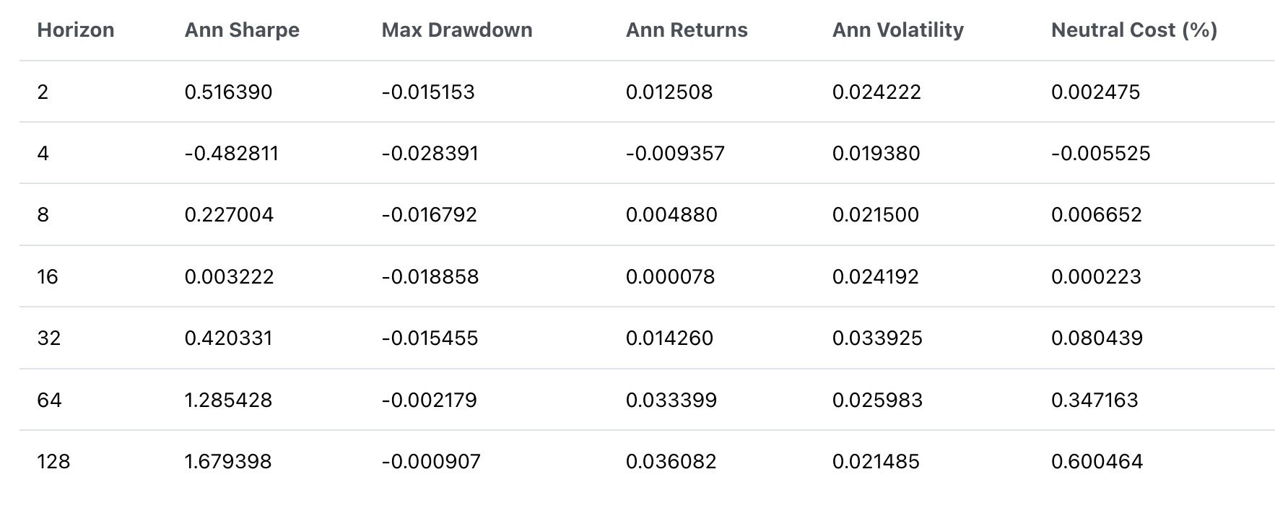Viewport: 1275px width, 508px height.
Task: Select Neutral Cost value 0.600464
Action: 1097,462
